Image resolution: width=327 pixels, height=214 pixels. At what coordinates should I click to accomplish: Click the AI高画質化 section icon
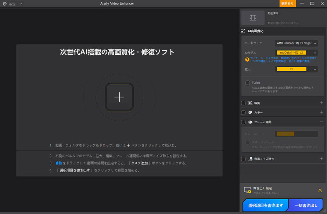[243, 31]
